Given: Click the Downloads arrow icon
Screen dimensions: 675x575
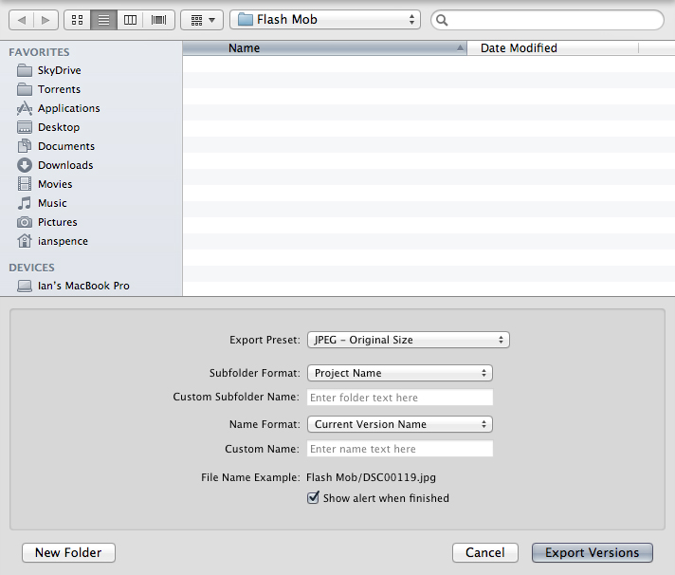Looking at the screenshot, I should click(25, 165).
